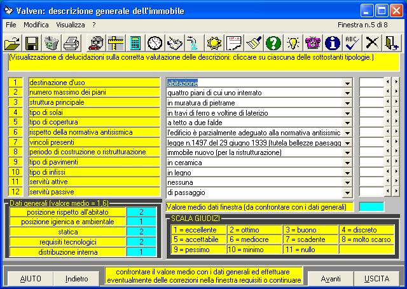Click the printer icon in toolbar
Screen dimensions: 407x289
coord(71,43)
